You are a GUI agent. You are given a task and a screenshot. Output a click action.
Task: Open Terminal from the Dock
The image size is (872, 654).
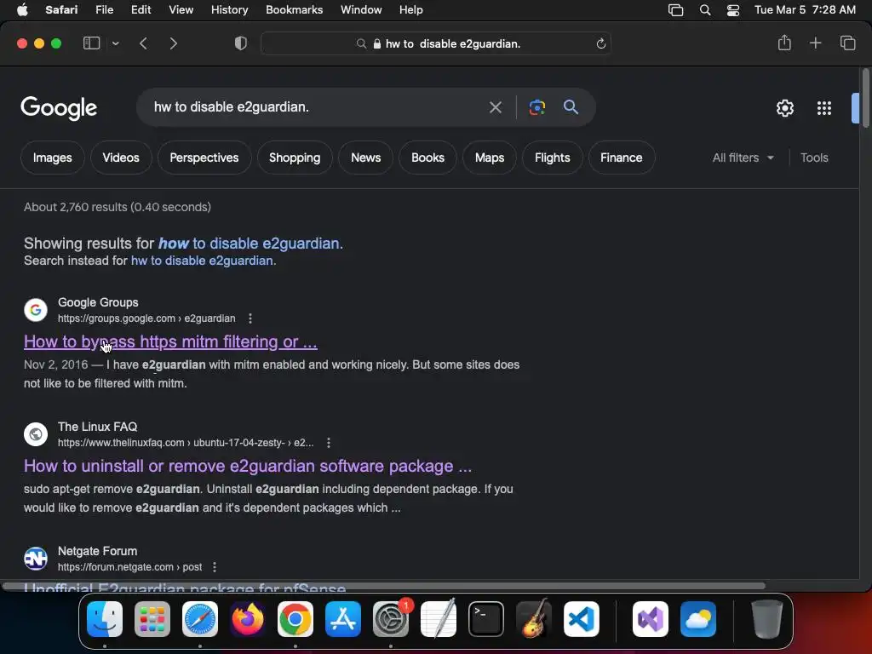point(486,619)
